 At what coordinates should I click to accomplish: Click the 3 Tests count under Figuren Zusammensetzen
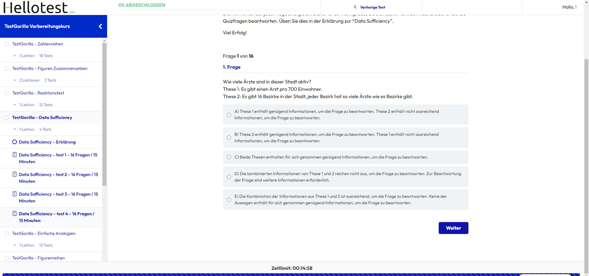pyautogui.click(x=50, y=80)
